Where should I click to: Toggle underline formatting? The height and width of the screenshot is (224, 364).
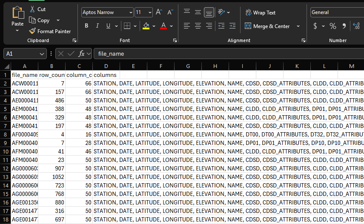point(108,26)
